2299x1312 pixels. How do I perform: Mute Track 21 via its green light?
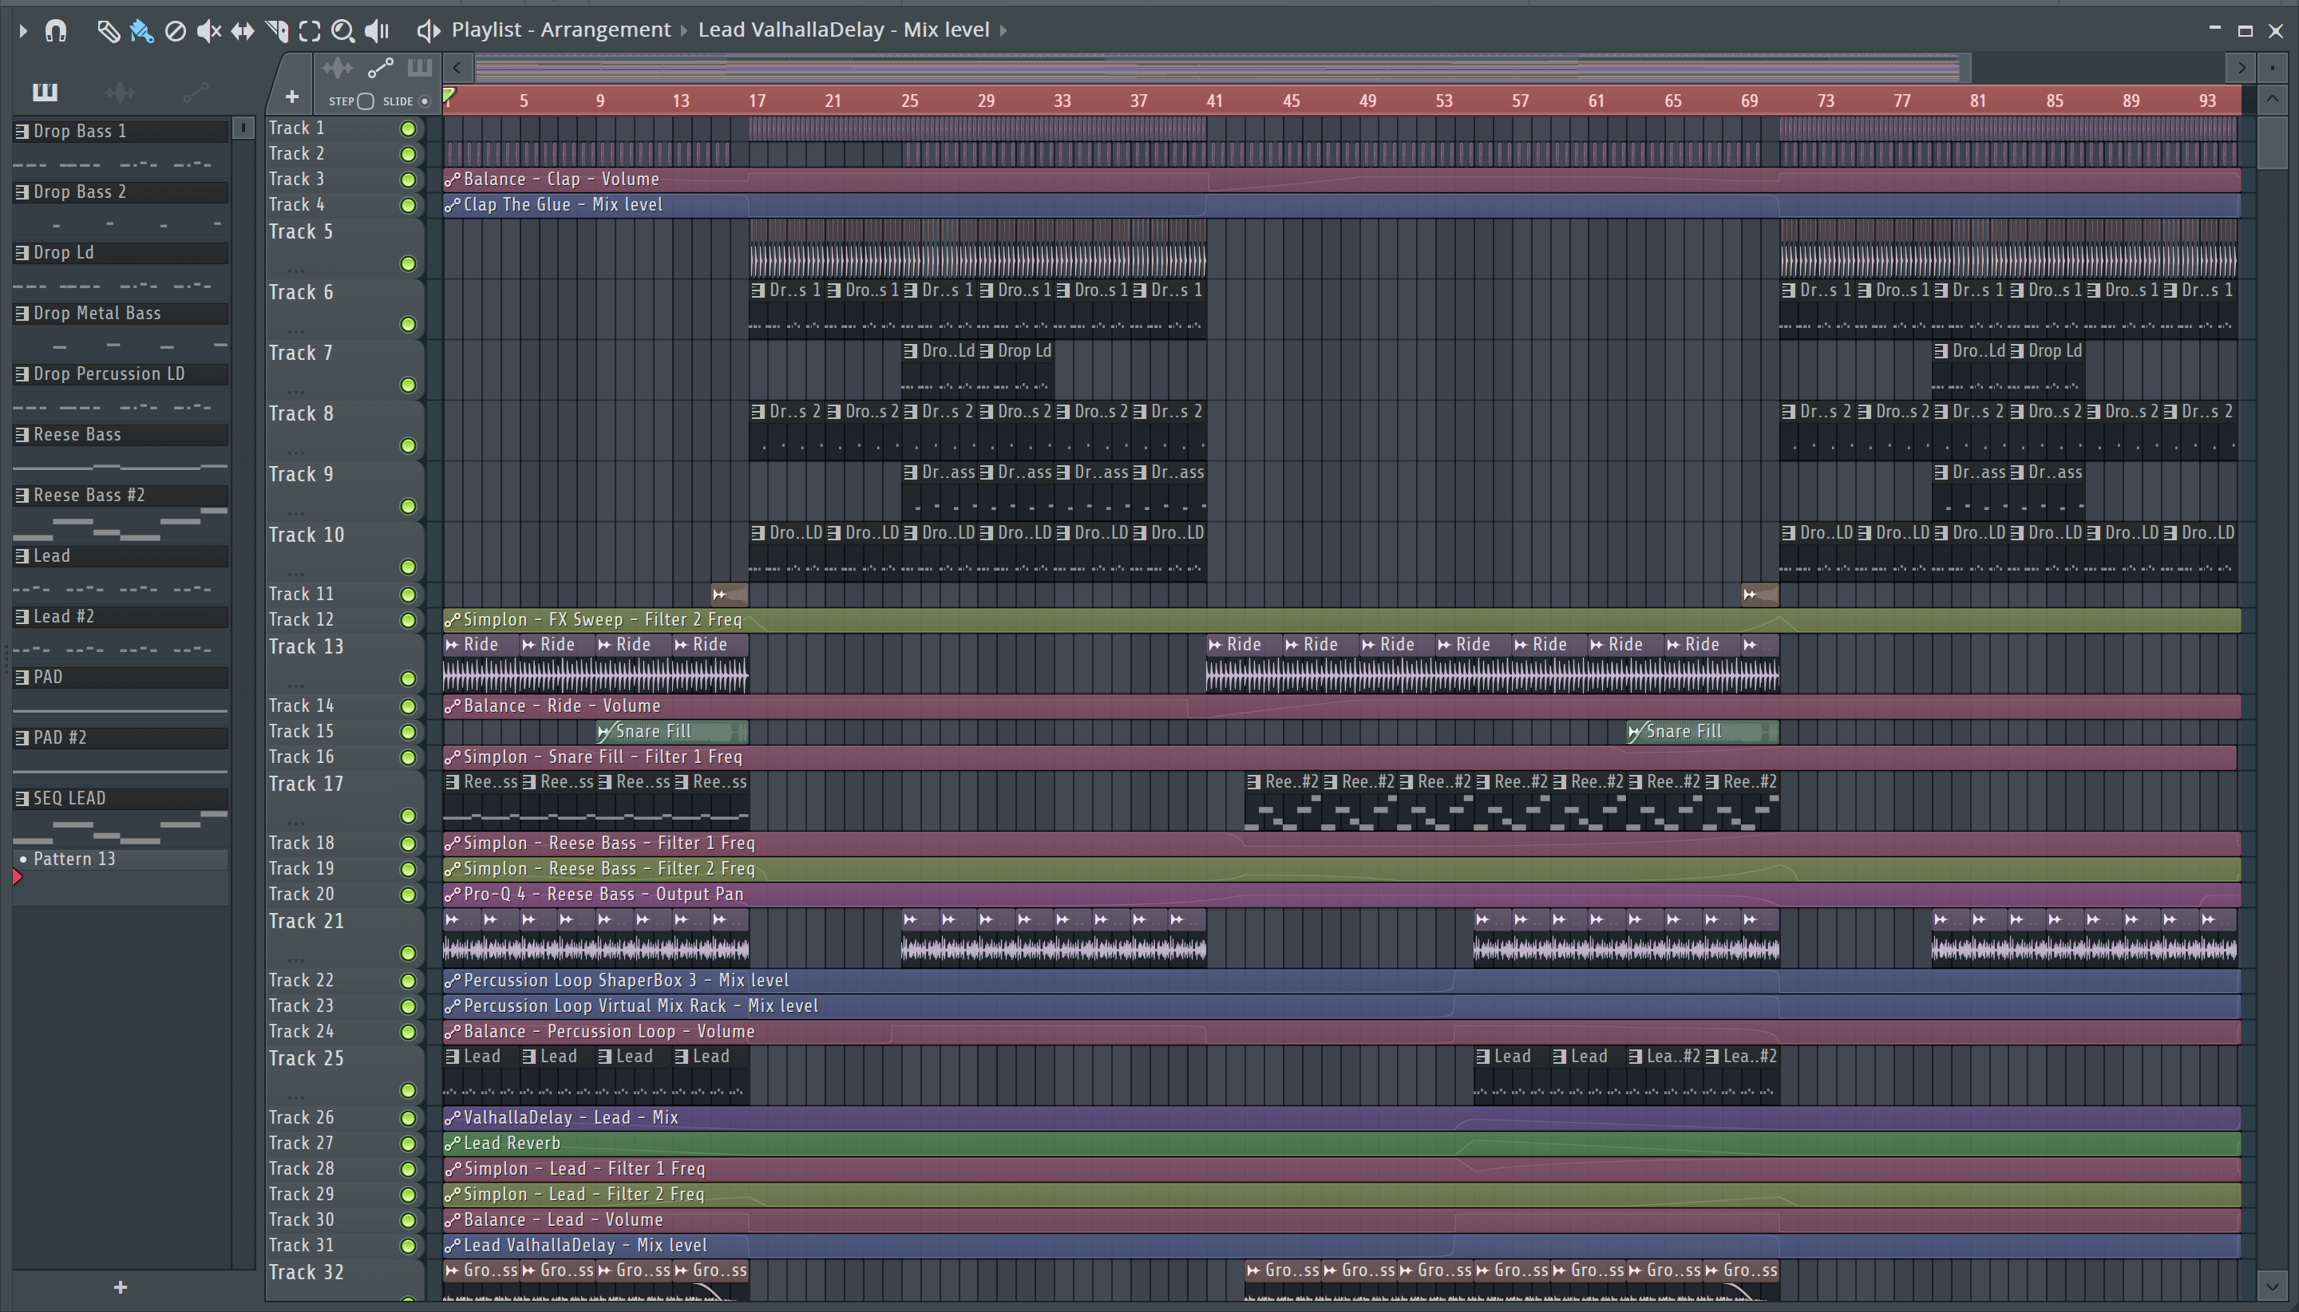(x=408, y=954)
